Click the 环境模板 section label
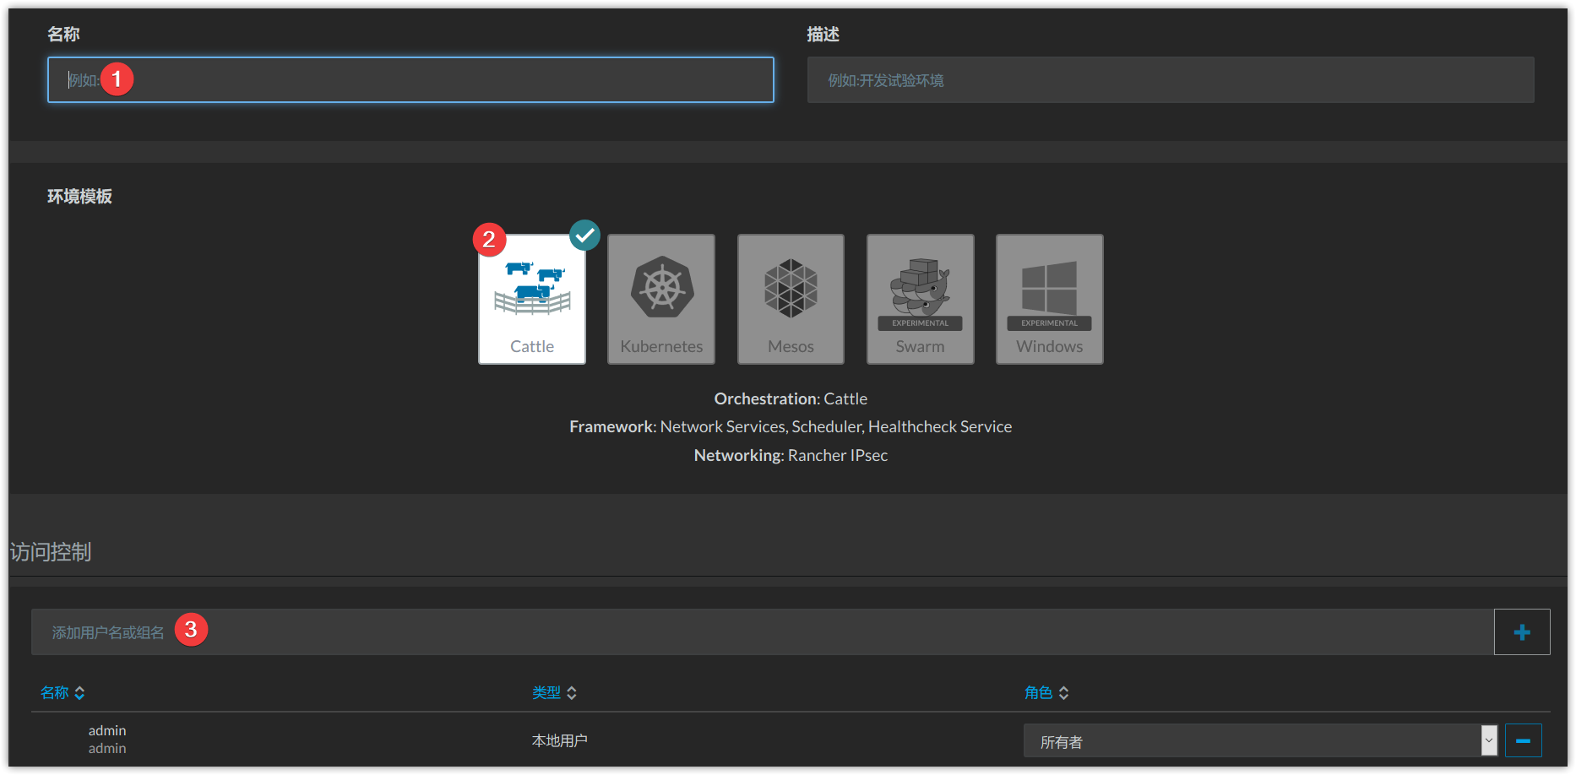Image resolution: width=1576 pixels, height=775 pixels. pyautogui.click(x=79, y=196)
